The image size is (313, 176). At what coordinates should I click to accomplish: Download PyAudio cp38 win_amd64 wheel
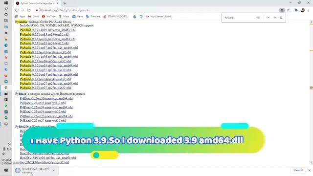pos(47,39)
